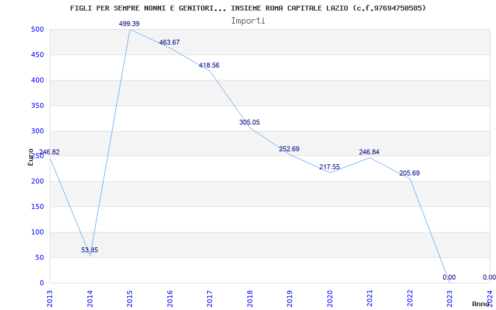This screenshot has height=310, width=496.
Task: Click the 246.82 data label
Action: click(50, 152)
